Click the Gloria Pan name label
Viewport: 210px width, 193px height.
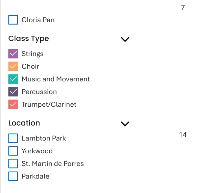[38, 20]
